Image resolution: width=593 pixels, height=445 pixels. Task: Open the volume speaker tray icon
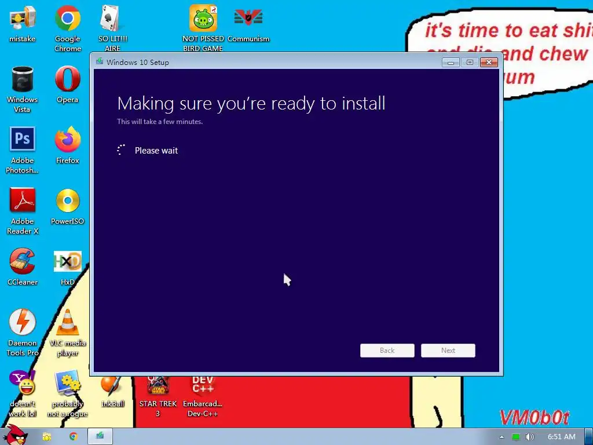coord(529,437)
